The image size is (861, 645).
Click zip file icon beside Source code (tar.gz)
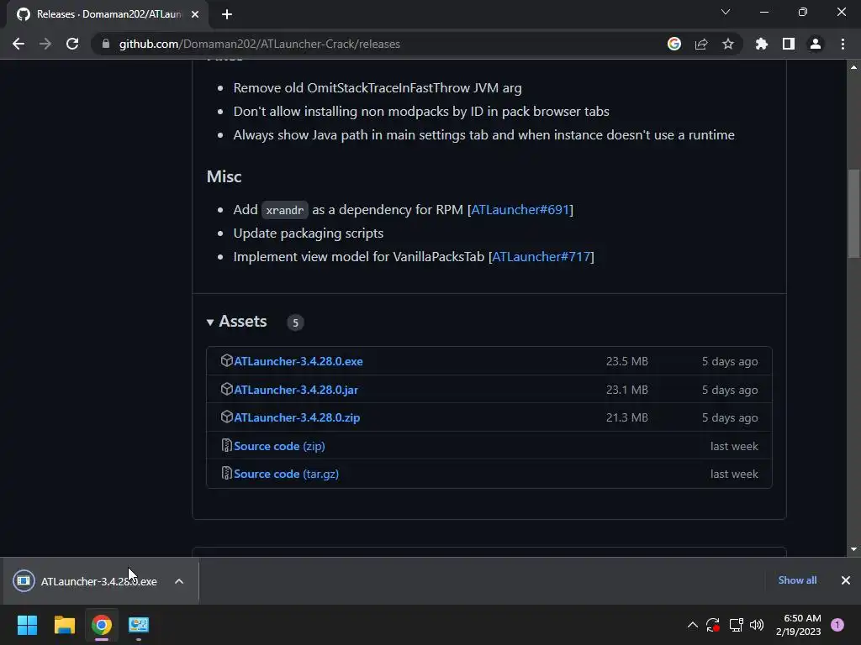point(226,473)
